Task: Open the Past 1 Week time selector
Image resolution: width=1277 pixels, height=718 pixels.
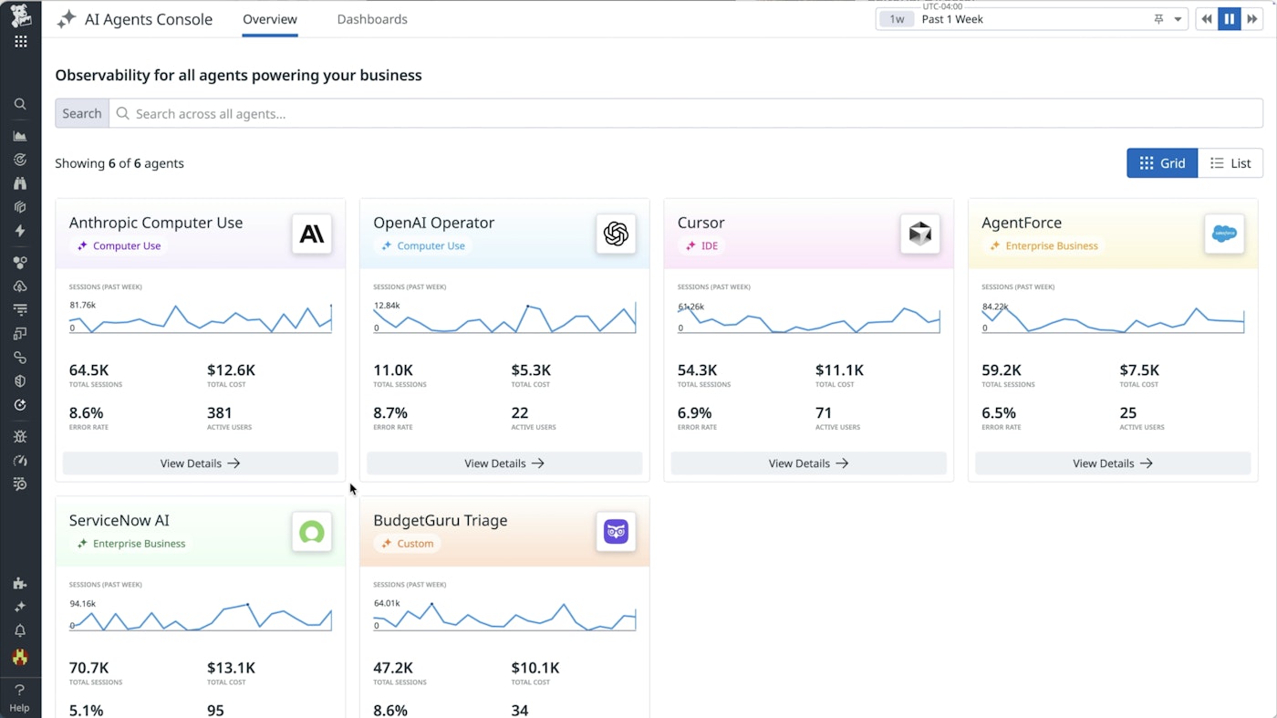Action: click(1032, 19)
